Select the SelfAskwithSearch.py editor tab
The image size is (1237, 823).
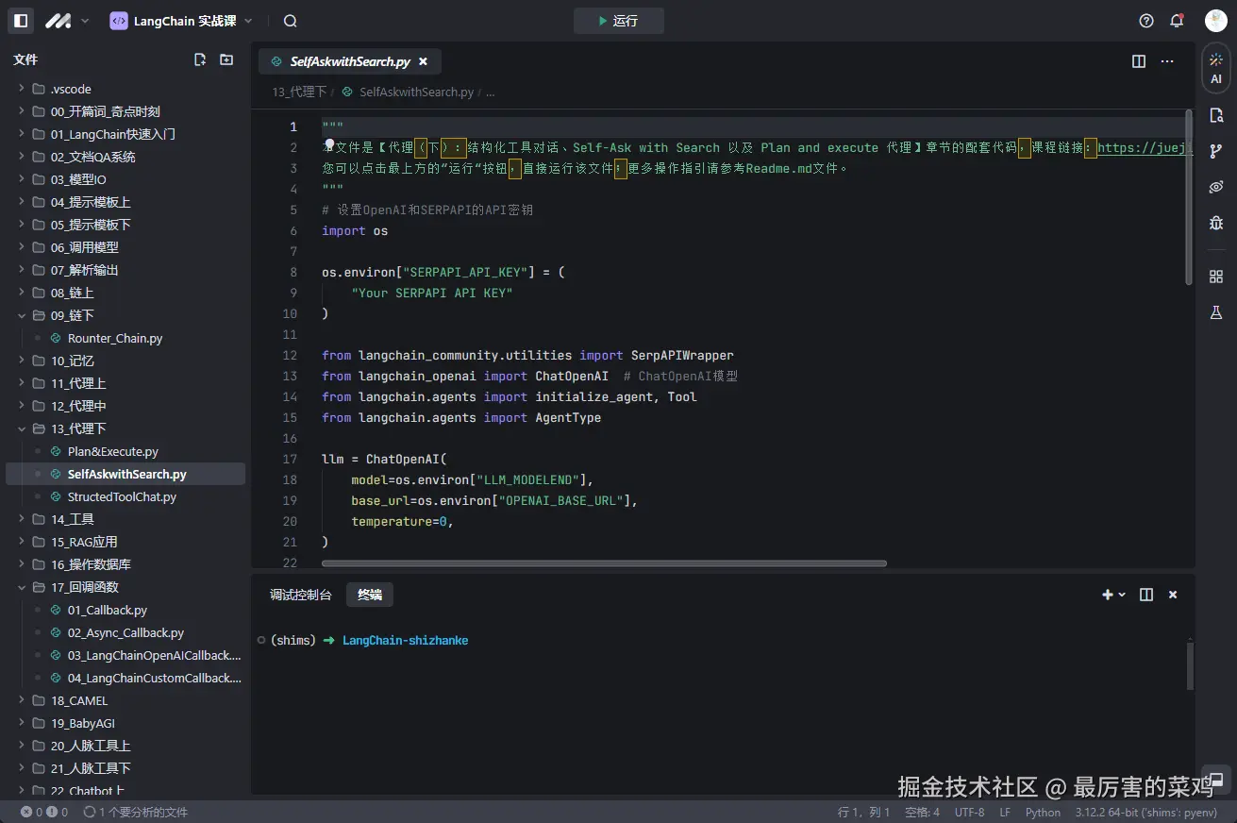(x=349, y=61)
